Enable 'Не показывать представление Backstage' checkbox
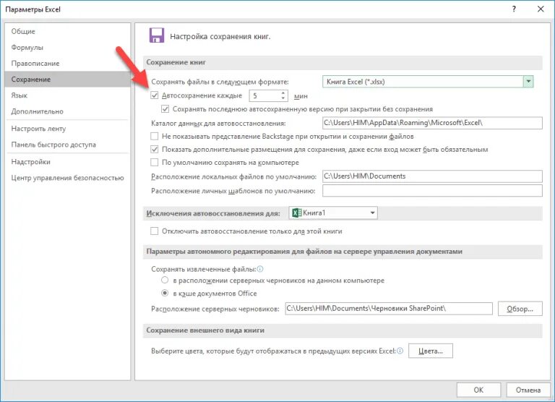This screenshot has width=555, height=402. pyautogui.click(x=155, y=136)
